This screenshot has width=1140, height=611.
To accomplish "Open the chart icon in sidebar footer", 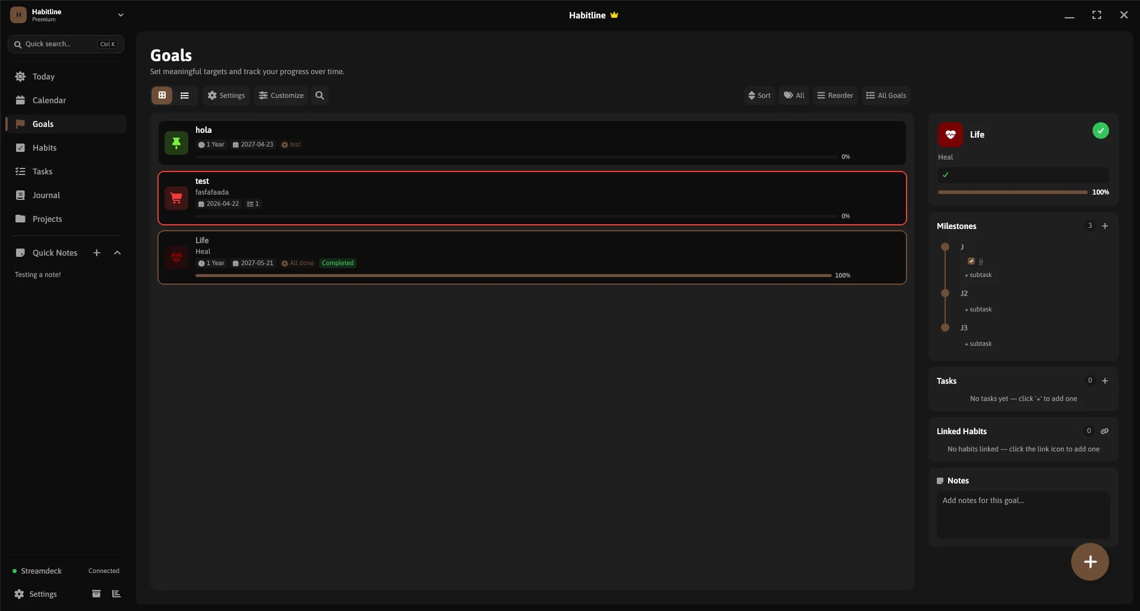I will point(116,594).
